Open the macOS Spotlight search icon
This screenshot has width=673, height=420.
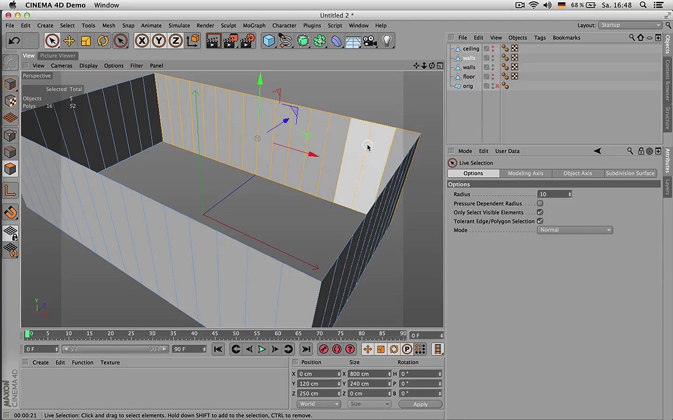click(643, 5)
